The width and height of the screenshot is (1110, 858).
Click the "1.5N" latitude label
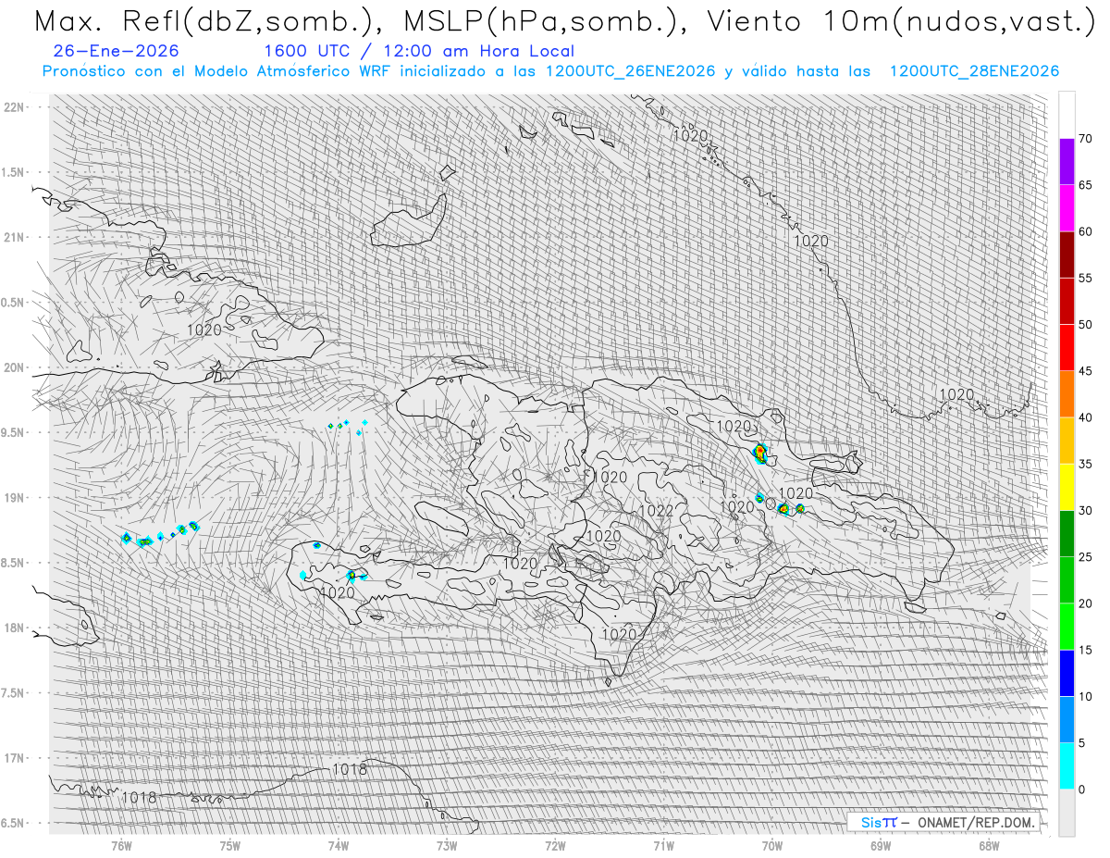13,172
